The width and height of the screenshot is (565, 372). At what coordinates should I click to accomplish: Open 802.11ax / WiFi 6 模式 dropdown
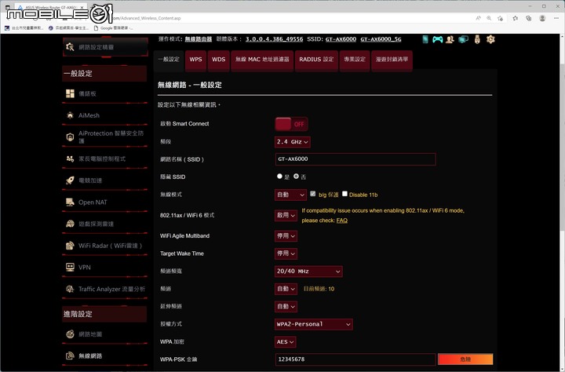point(286,215)
